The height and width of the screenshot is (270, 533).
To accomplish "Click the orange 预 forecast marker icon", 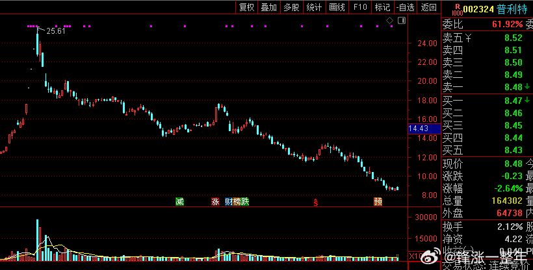I will point(378,201).
